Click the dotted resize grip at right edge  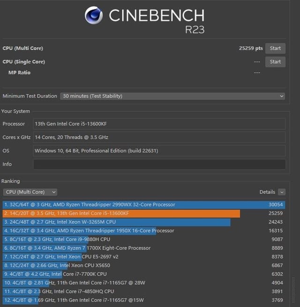pyautogui.click(x=293, y=290)
